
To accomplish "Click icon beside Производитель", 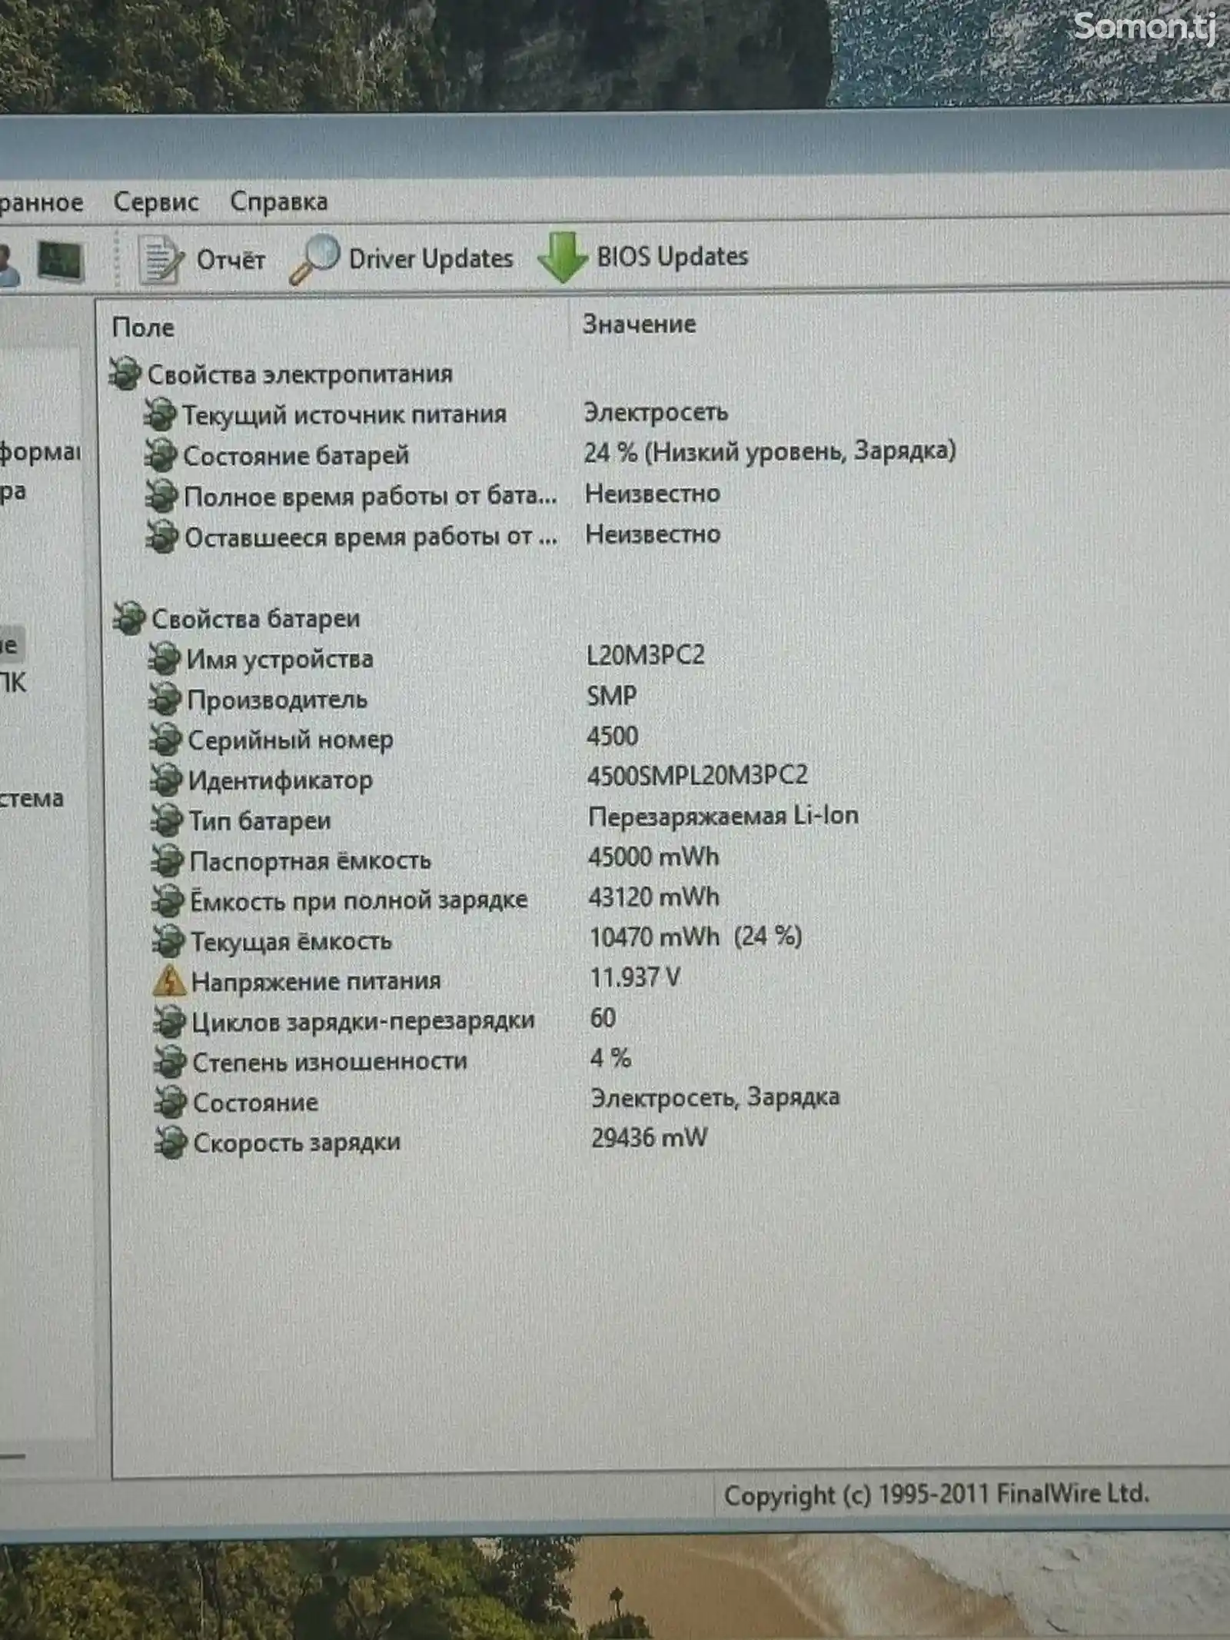I will tap(165, 700).
